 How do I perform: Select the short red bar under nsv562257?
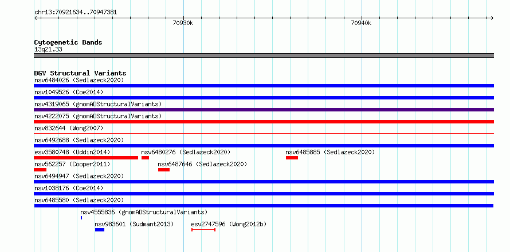coord(40,170)
